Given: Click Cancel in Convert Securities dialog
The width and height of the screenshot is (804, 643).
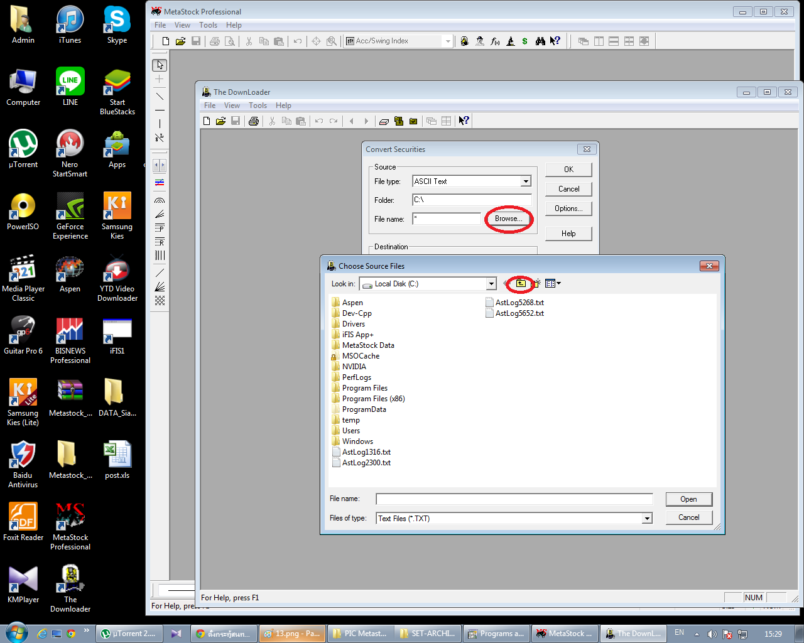Looking at the screenshot, I should (x=568, y=189).
